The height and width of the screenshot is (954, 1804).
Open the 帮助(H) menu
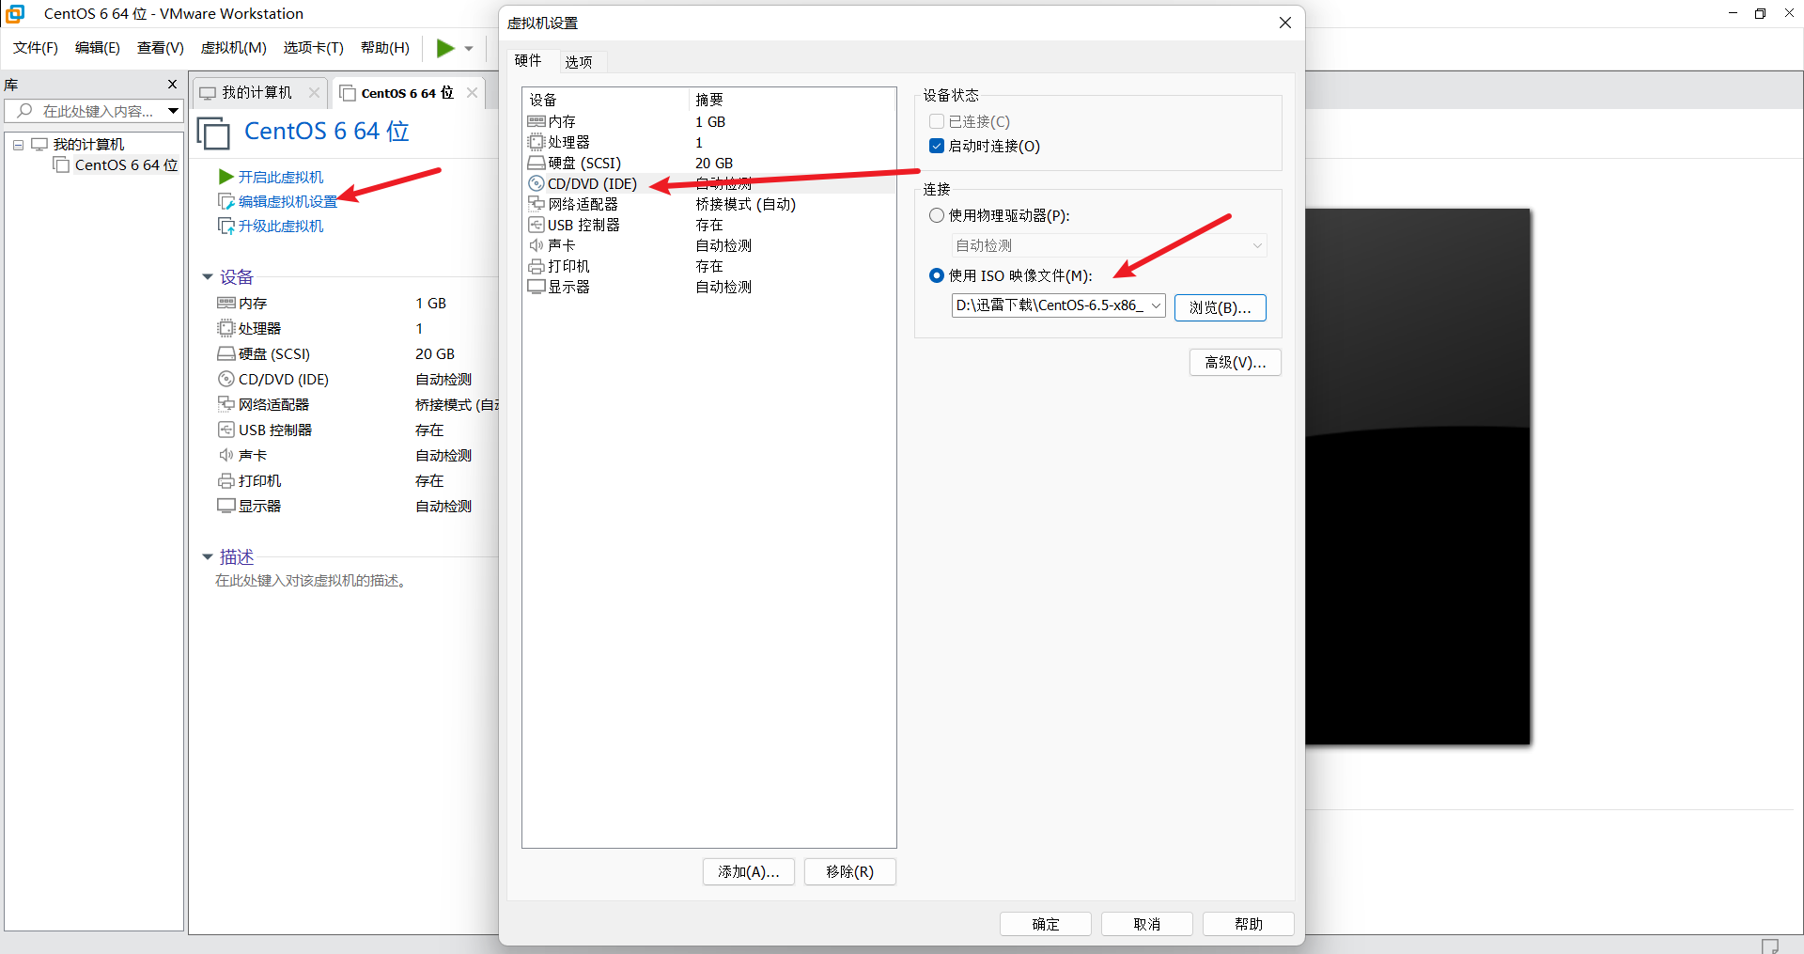pos(385,48)
